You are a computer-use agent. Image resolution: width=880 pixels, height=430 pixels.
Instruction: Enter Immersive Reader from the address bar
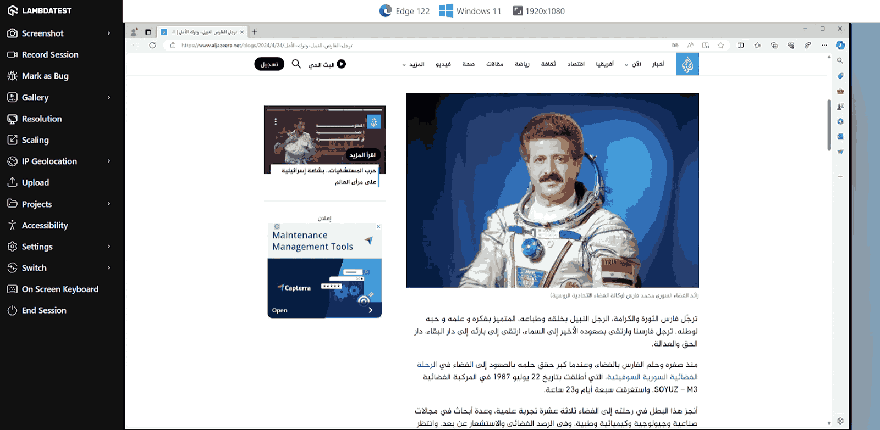(706, 45)
